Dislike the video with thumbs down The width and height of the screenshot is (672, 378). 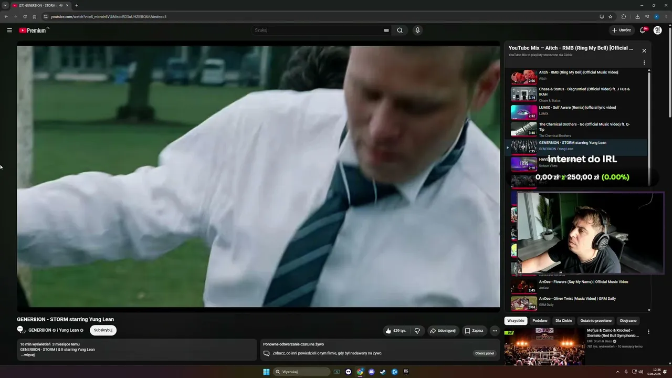417,331
